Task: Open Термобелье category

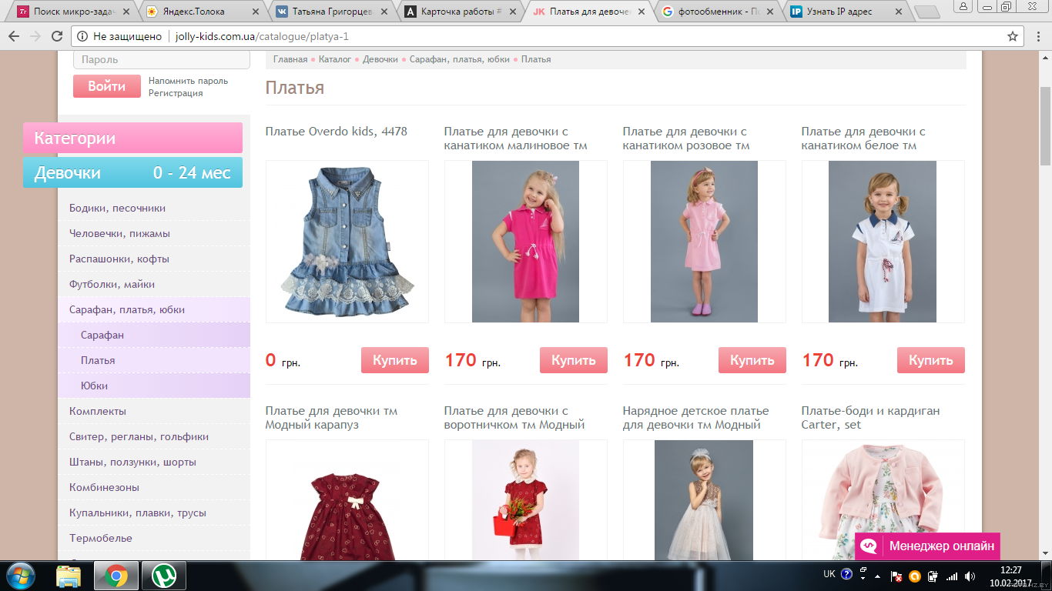Action: 154,538
